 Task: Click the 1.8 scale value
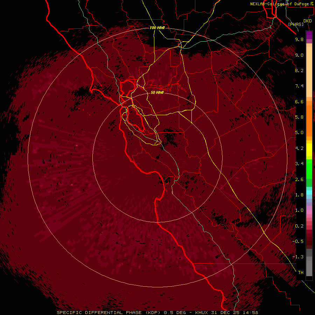click(299, 195)
